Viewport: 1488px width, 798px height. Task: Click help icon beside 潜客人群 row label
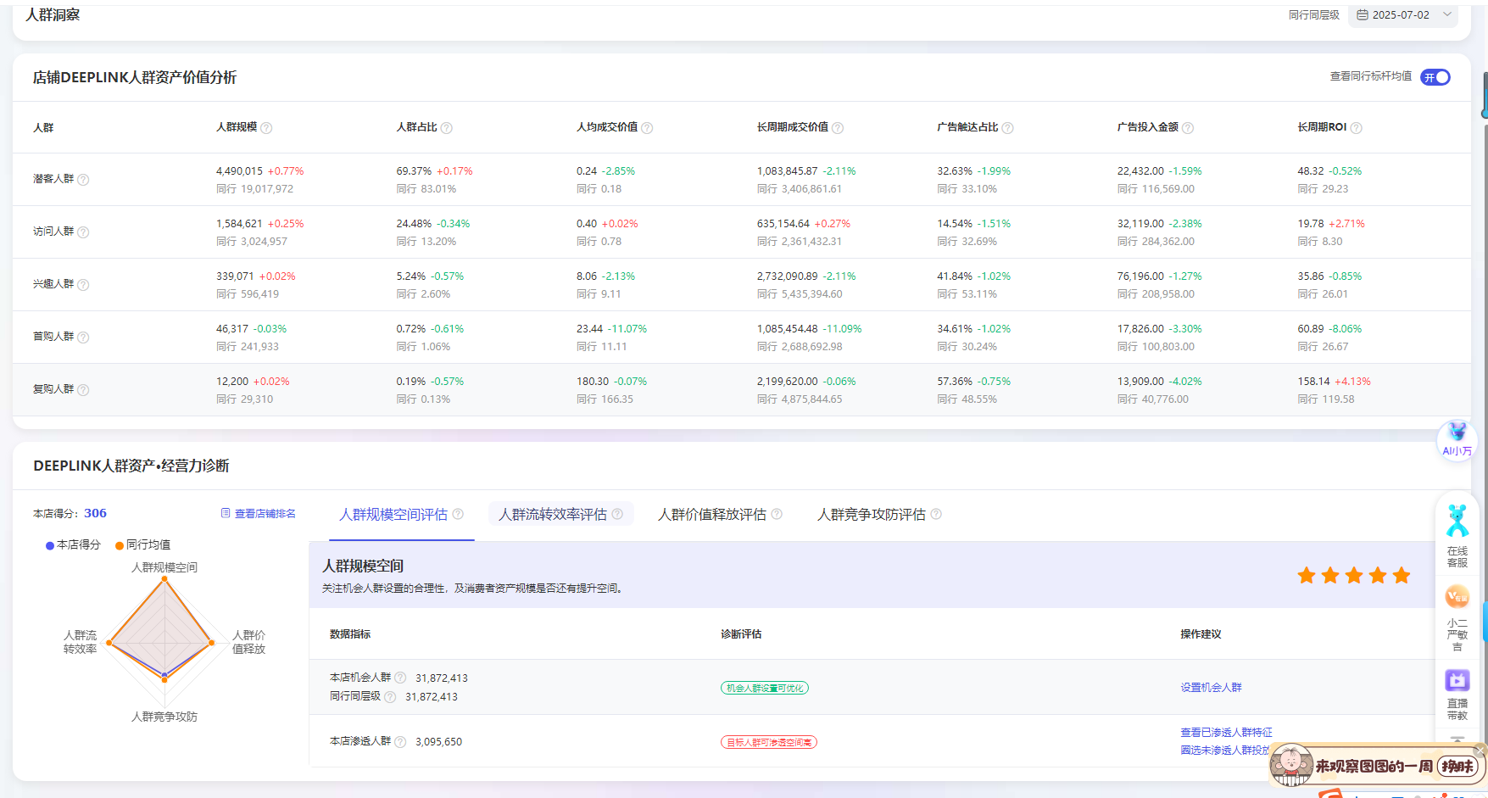83,180
